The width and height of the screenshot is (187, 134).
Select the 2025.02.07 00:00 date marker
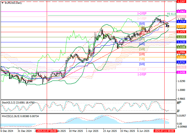click(47, 131)
